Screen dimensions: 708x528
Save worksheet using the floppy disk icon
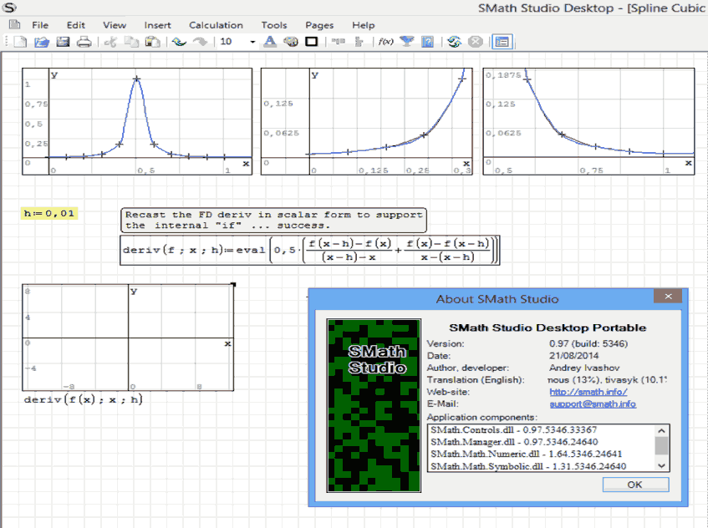pyautogui.click(x=63, y=42)
